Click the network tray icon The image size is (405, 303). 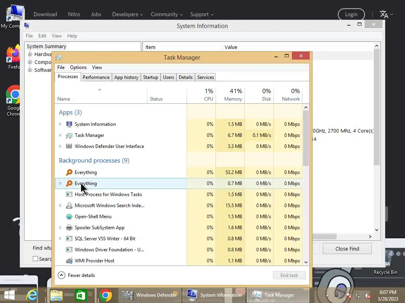coord(358,296)
